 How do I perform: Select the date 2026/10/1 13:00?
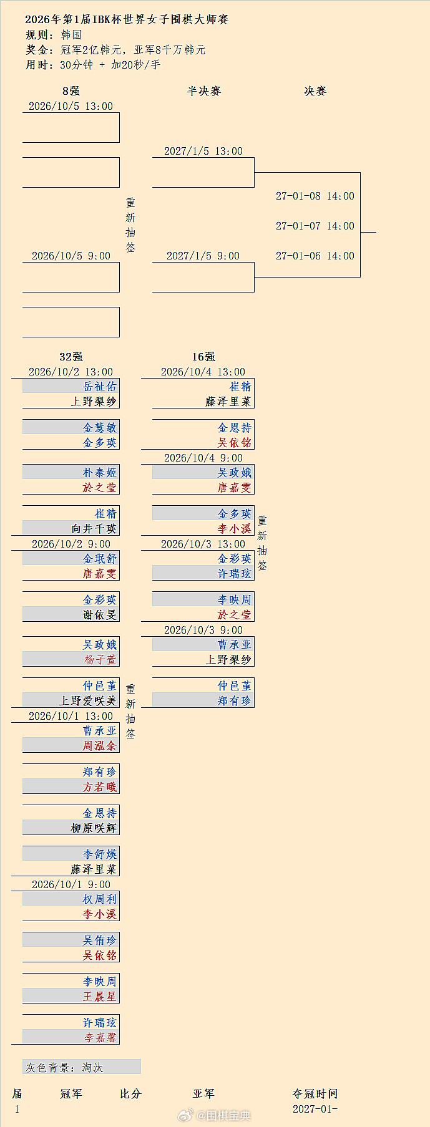[71, 717]
